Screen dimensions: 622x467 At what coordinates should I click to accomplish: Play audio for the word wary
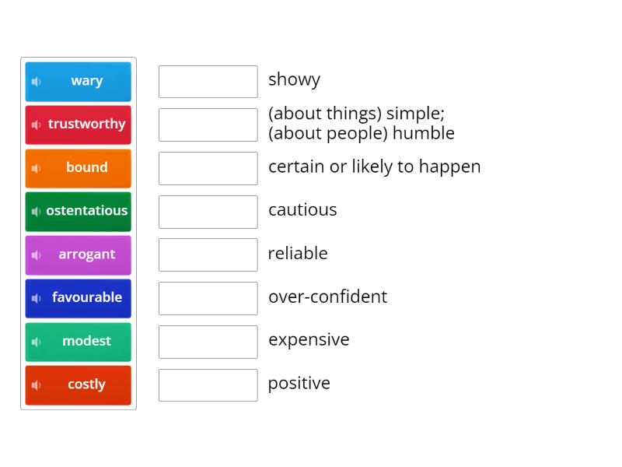click(36, 82)
